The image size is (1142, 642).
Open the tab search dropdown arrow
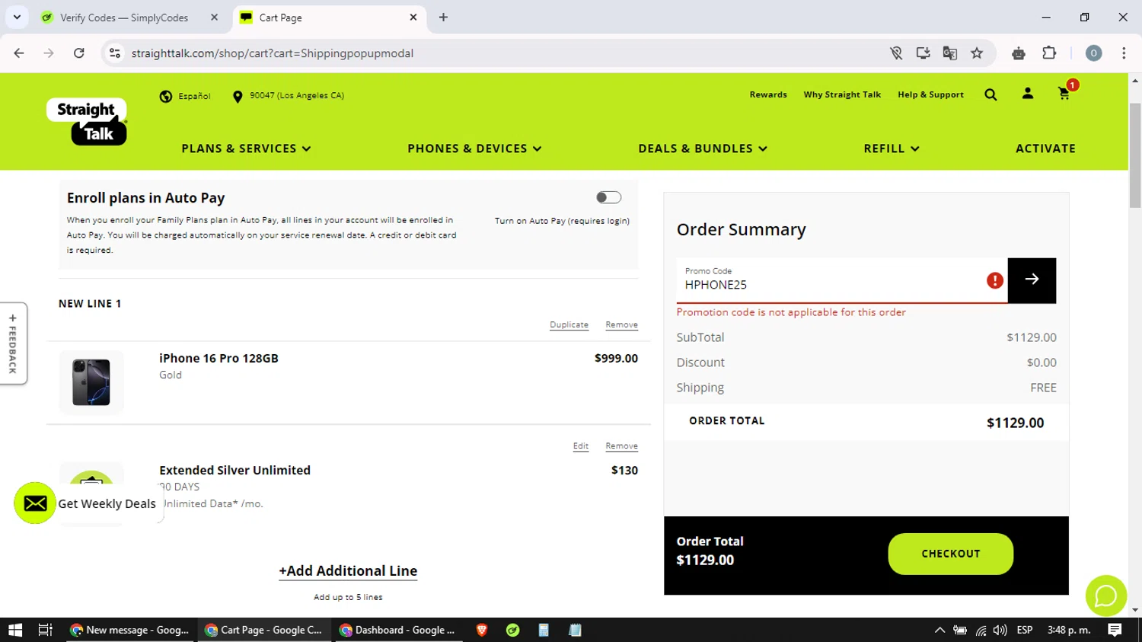click(17, 17)
